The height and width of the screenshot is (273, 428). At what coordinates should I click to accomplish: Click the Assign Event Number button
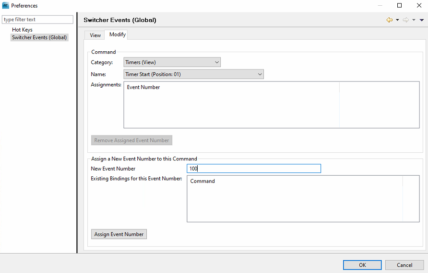click(119, 234)
